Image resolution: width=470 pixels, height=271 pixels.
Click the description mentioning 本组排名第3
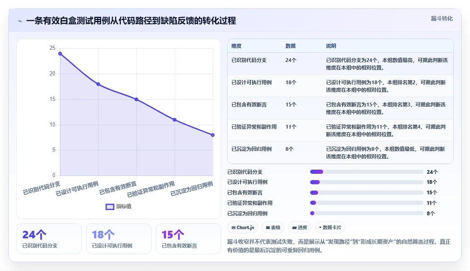click(386, 108)
